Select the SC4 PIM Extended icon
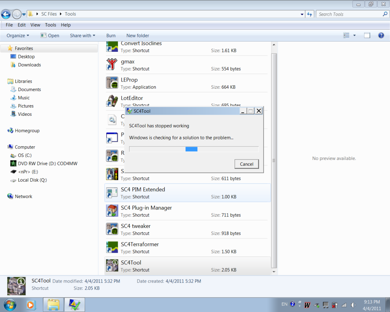 click(x=112, y=192)
